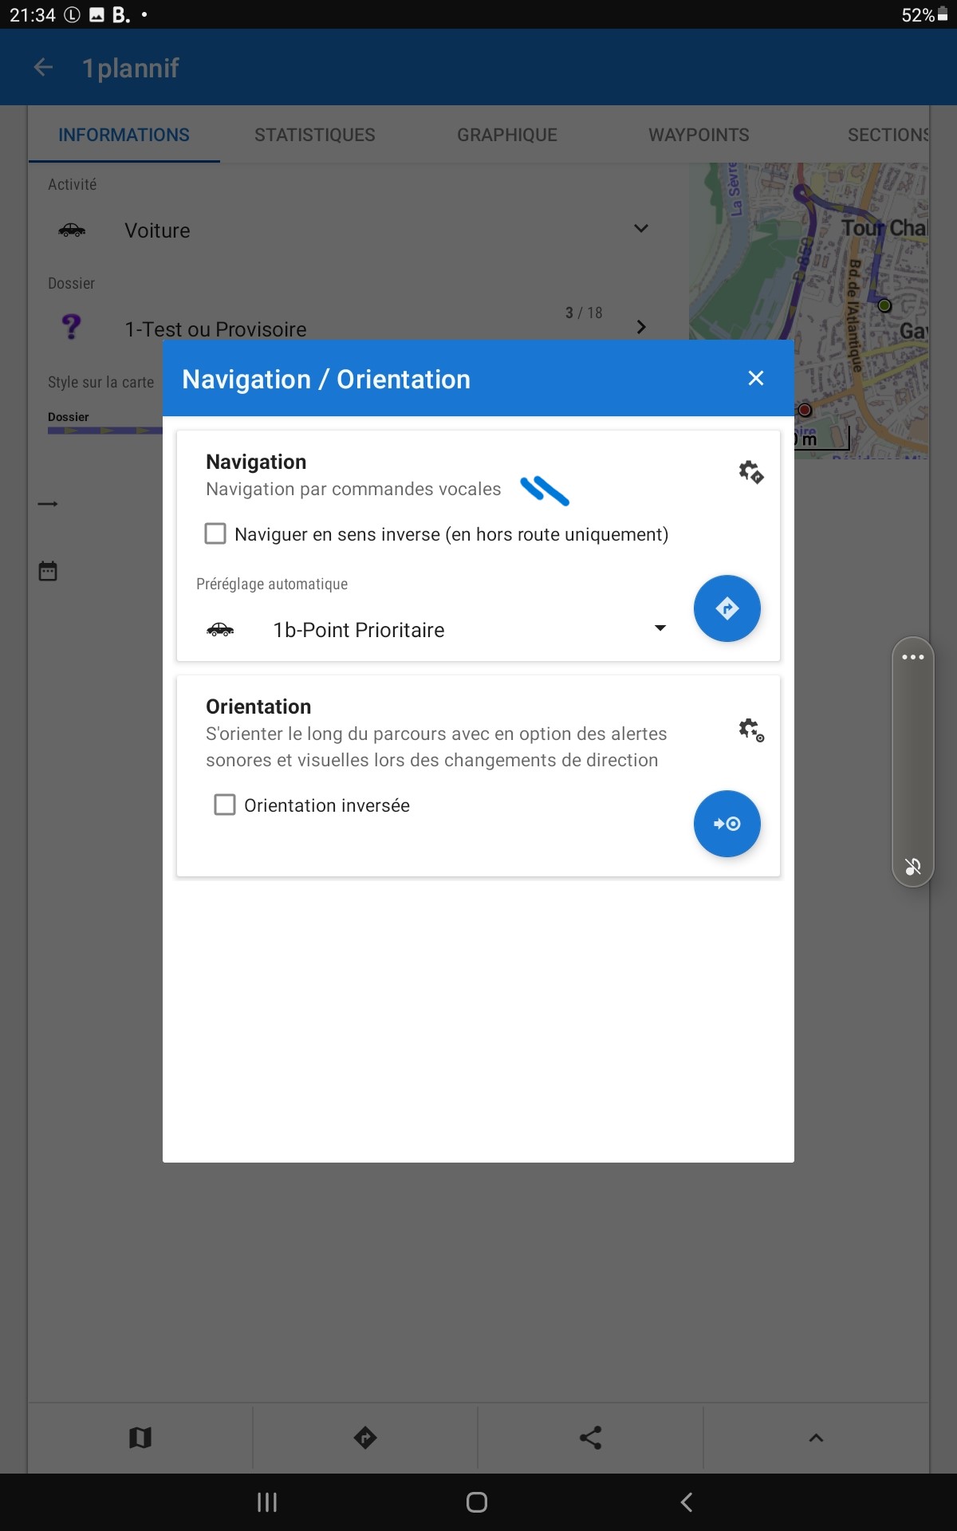Share the track via share icon

pos(590,1438)
